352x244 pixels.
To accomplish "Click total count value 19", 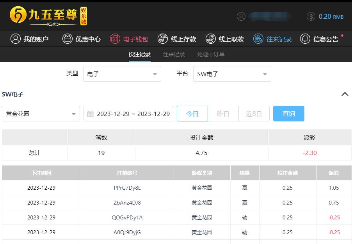I will tap(101, 153).
